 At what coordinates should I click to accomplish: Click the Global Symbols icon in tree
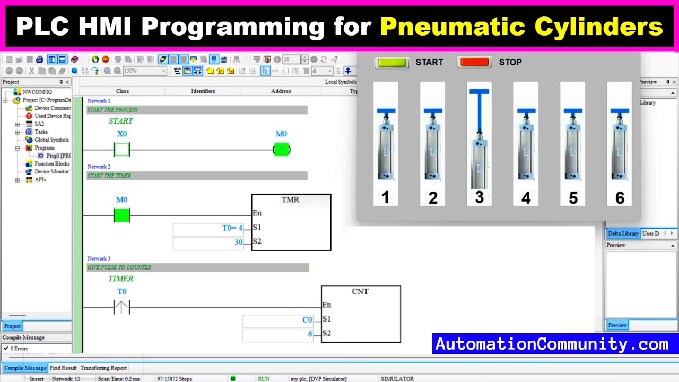29,140
